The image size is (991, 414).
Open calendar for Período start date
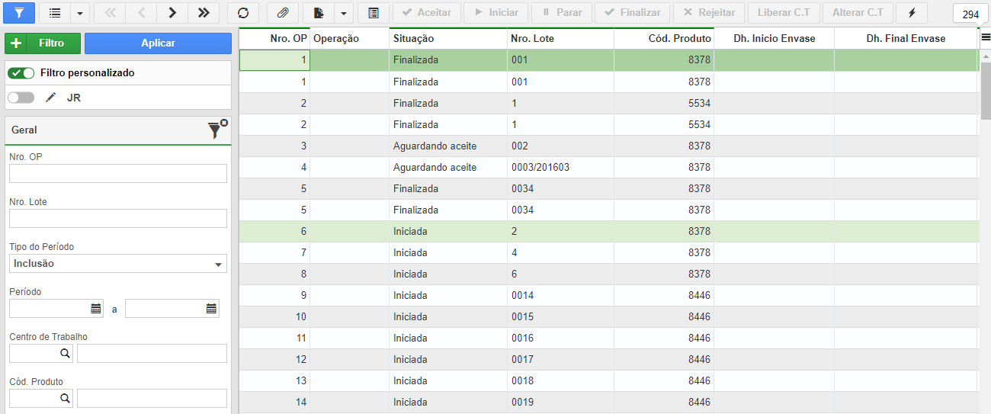click(x=96, y=309)
